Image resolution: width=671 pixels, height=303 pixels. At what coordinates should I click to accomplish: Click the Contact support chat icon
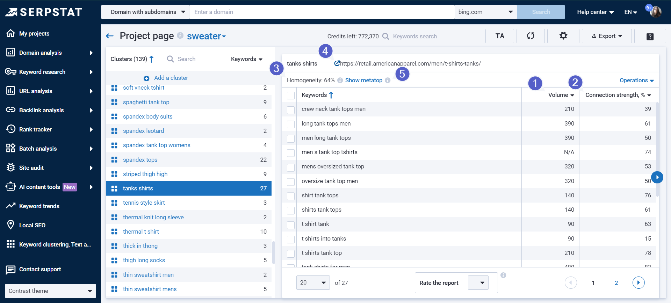point(11,270)
